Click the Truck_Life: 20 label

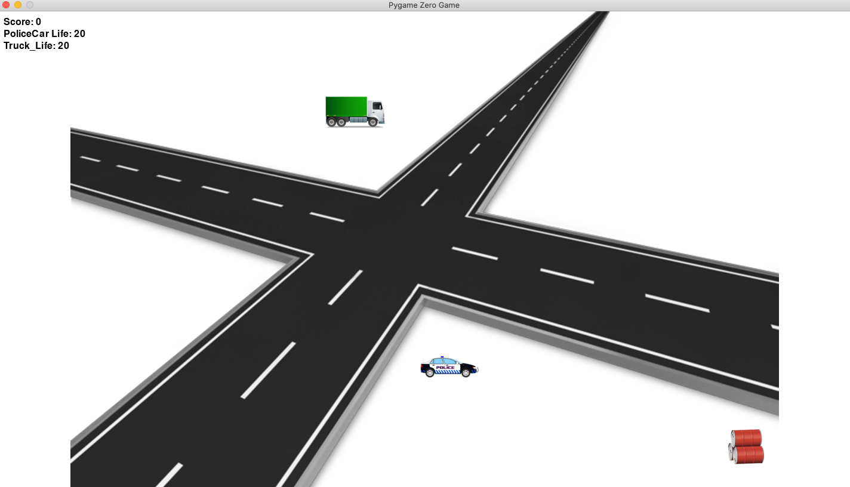36,46
